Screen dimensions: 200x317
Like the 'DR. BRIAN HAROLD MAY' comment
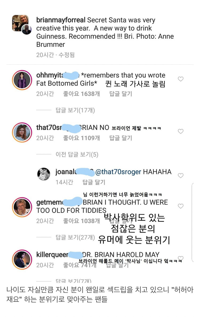point(181,258)
